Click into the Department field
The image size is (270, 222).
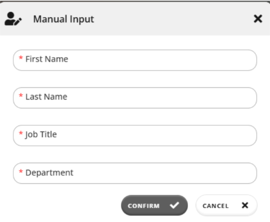(135, 173)
